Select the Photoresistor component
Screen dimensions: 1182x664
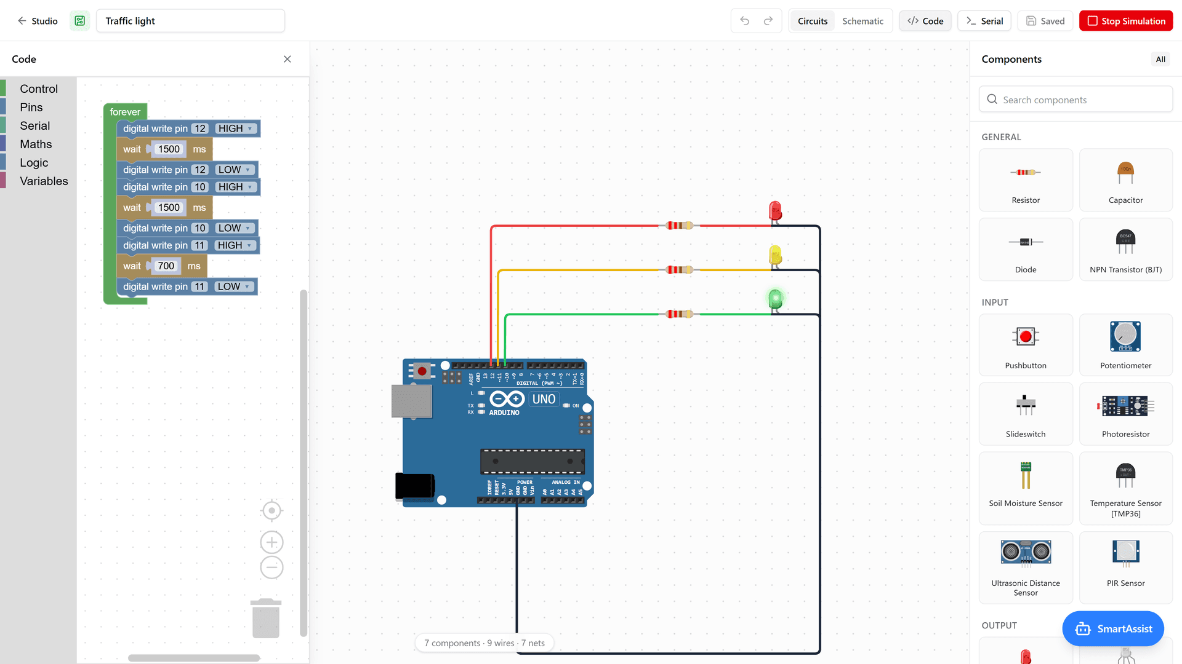[1125, 414]
